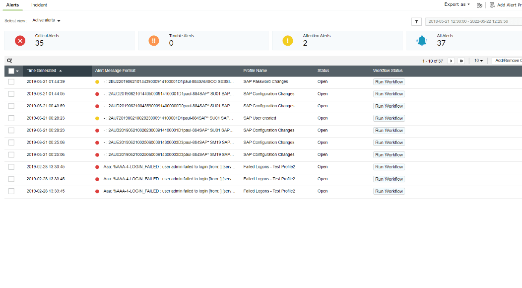Open rows-per-page dropdown showing 10

pos(478,61)
